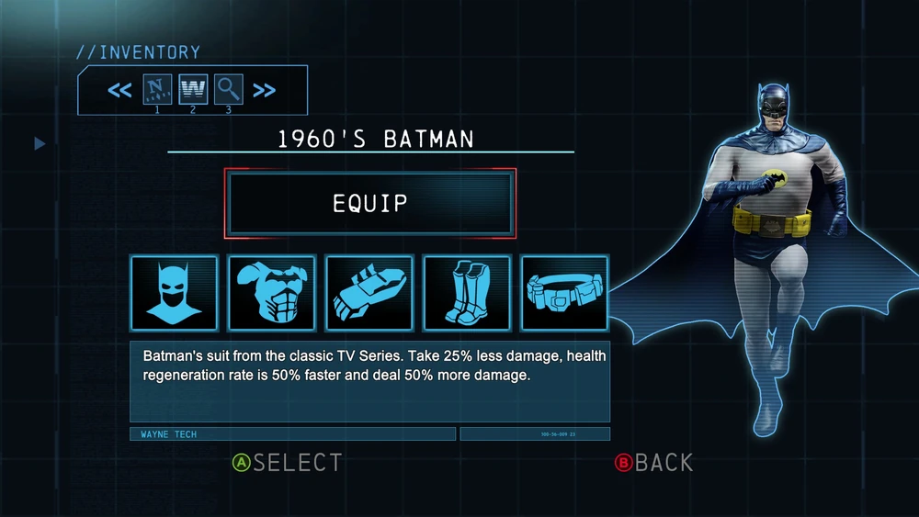Click the 1960's BATMAN title heading
Screen dimensions: 919x517
pyautogui.click(x=376, y=140)
